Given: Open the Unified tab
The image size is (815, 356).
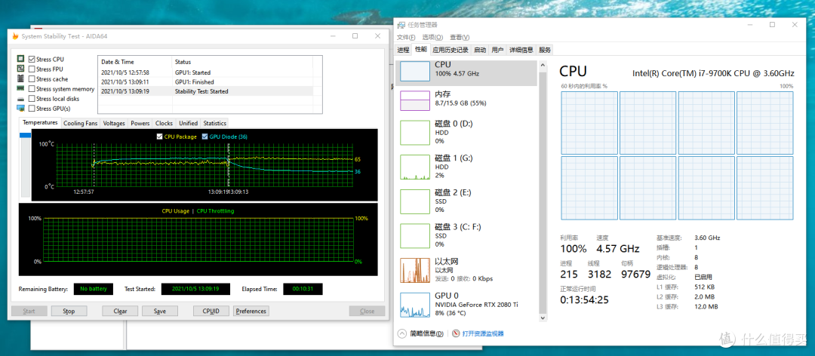Looking at the screenshot, I should point(188,123).
